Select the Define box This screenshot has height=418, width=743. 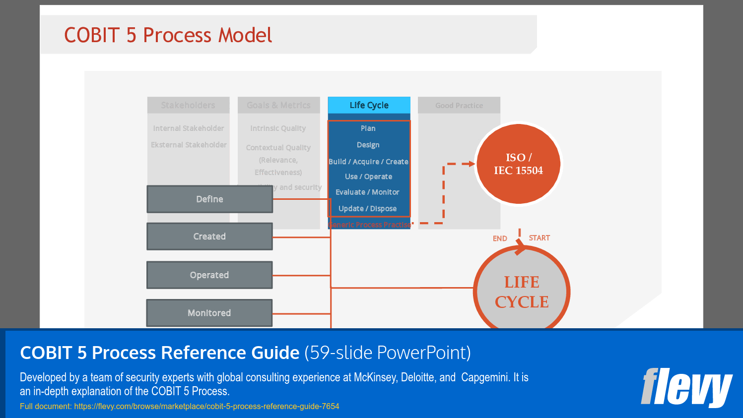[x=209, y=199]
